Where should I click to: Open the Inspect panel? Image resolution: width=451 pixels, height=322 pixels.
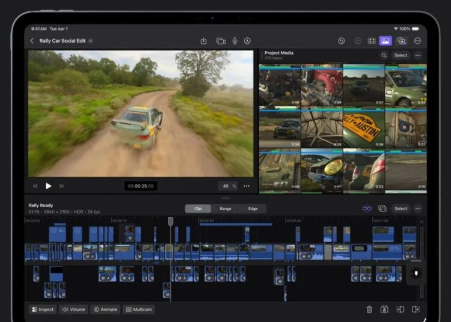tap(43, 309)
